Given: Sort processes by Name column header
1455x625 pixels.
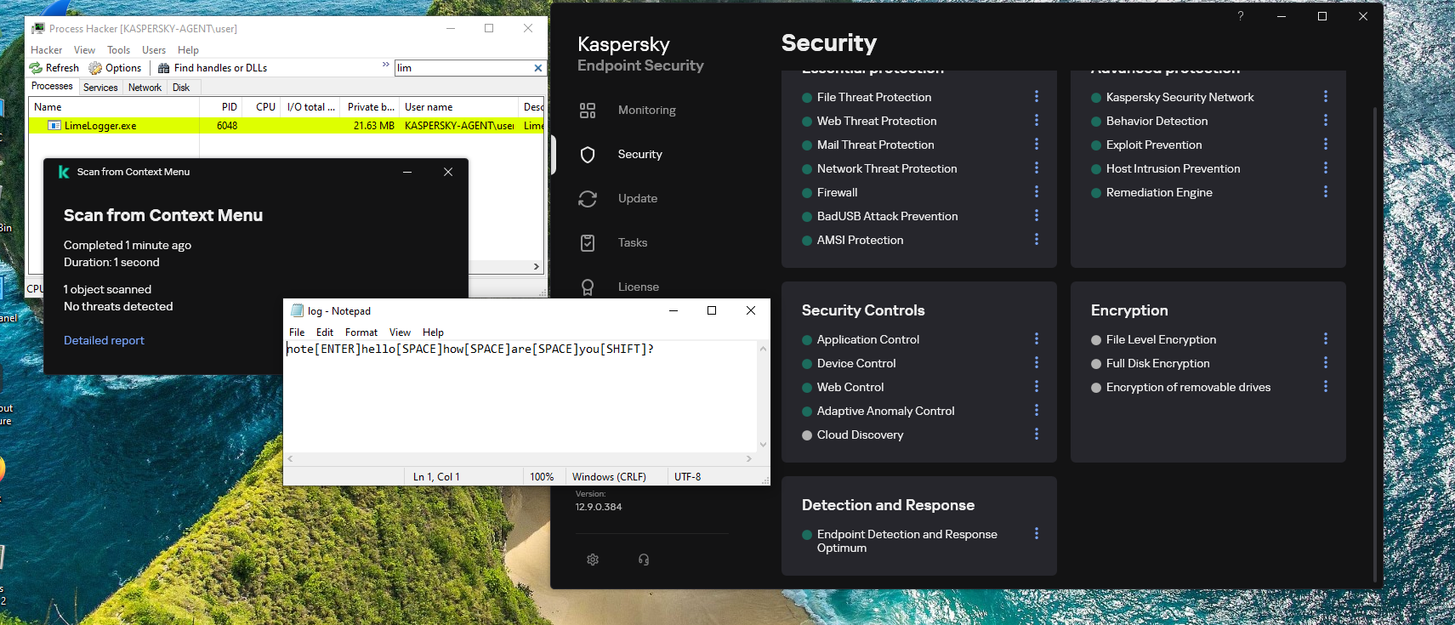Looking at the screenshot, I should pyautogui.click(x=114, y=107).
